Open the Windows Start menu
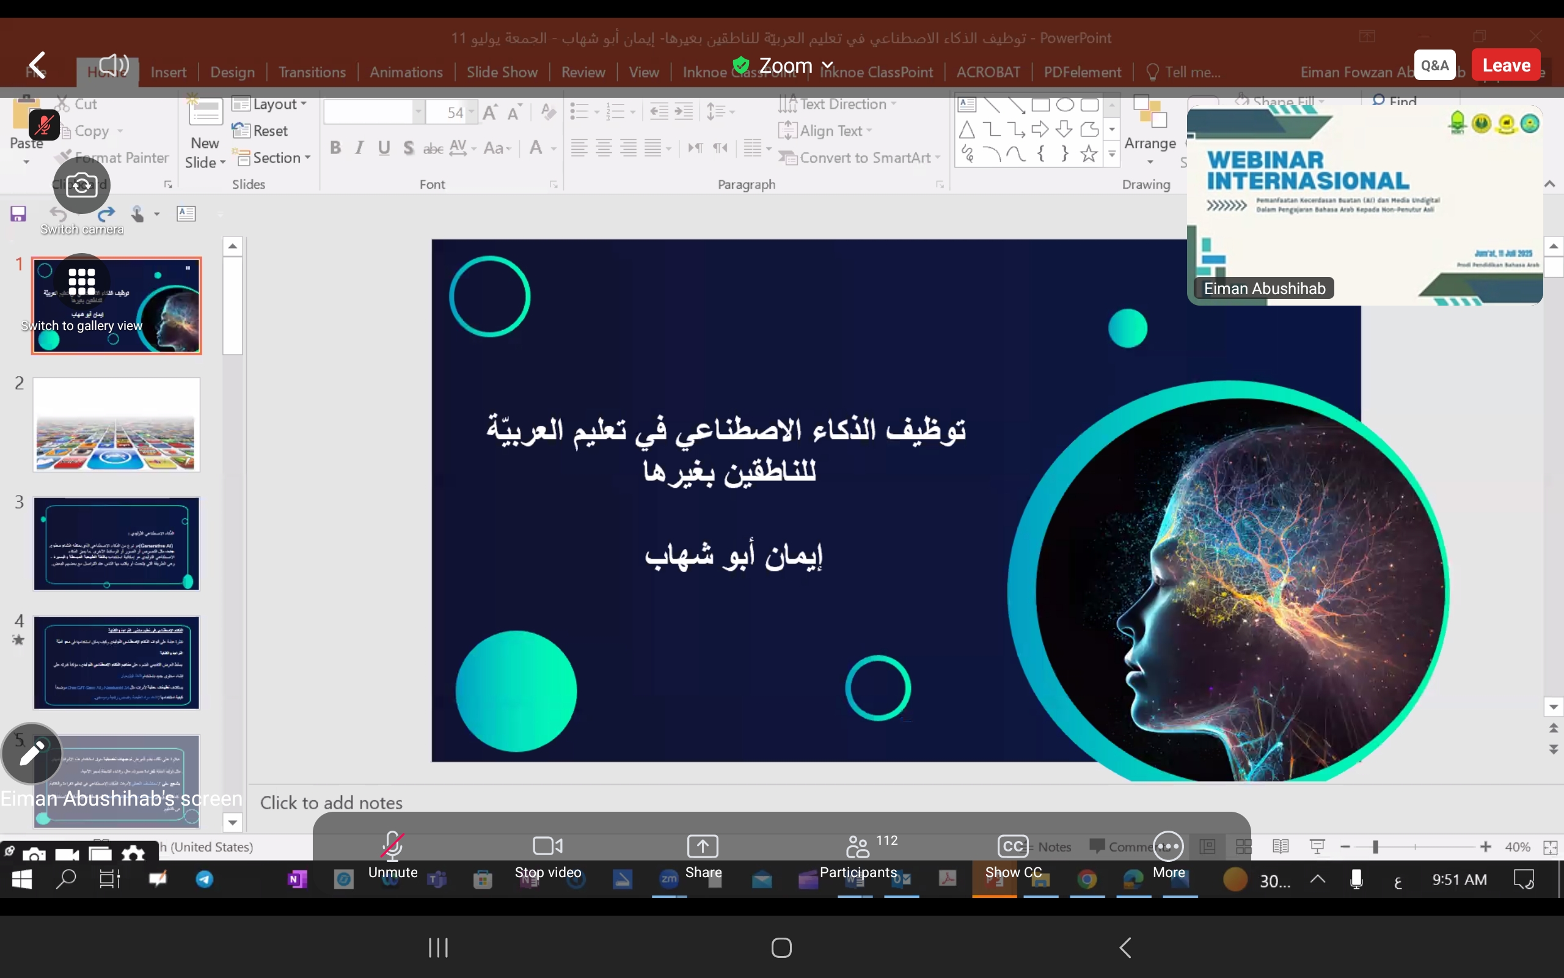 tap(22, 879)
